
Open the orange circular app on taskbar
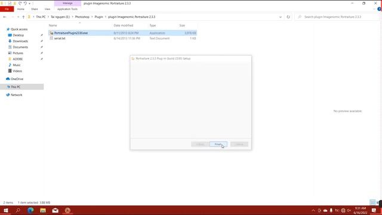(x=67, y=210)
